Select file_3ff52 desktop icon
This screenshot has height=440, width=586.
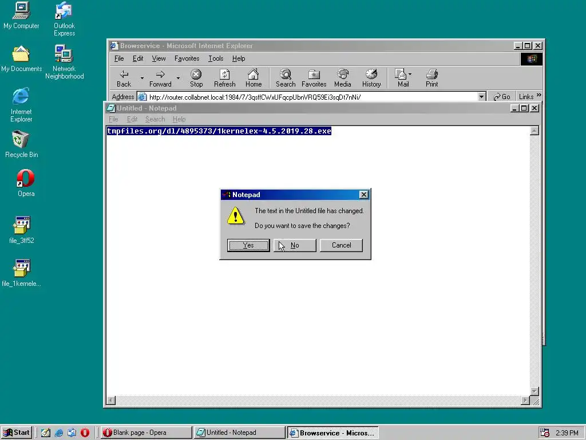22,230
